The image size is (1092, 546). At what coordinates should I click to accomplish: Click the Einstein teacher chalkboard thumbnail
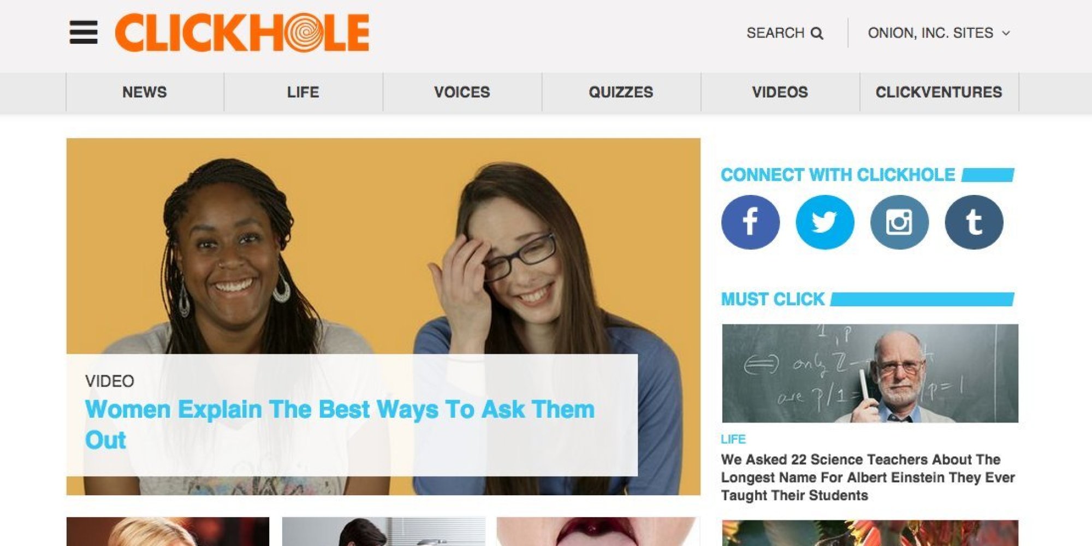pyautogui.click(x=870, y=373)
